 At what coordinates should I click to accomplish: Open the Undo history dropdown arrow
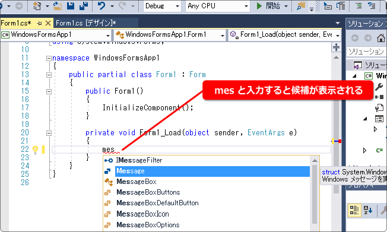coord(112,6)
